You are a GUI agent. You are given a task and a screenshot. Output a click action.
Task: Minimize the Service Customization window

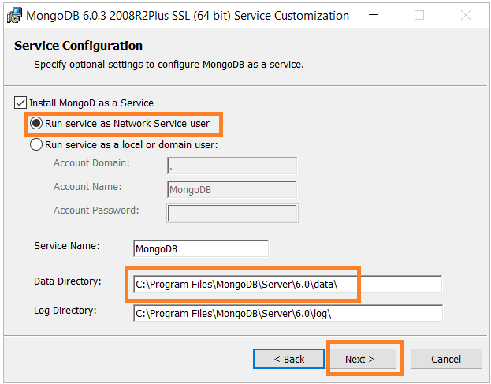pyautogui.click(x=374, y=15)
